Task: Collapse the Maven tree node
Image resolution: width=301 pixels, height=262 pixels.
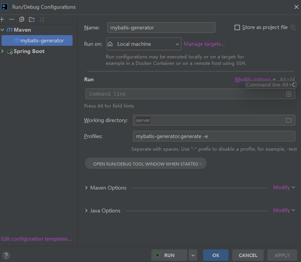Action: click(x=3, y=30)
